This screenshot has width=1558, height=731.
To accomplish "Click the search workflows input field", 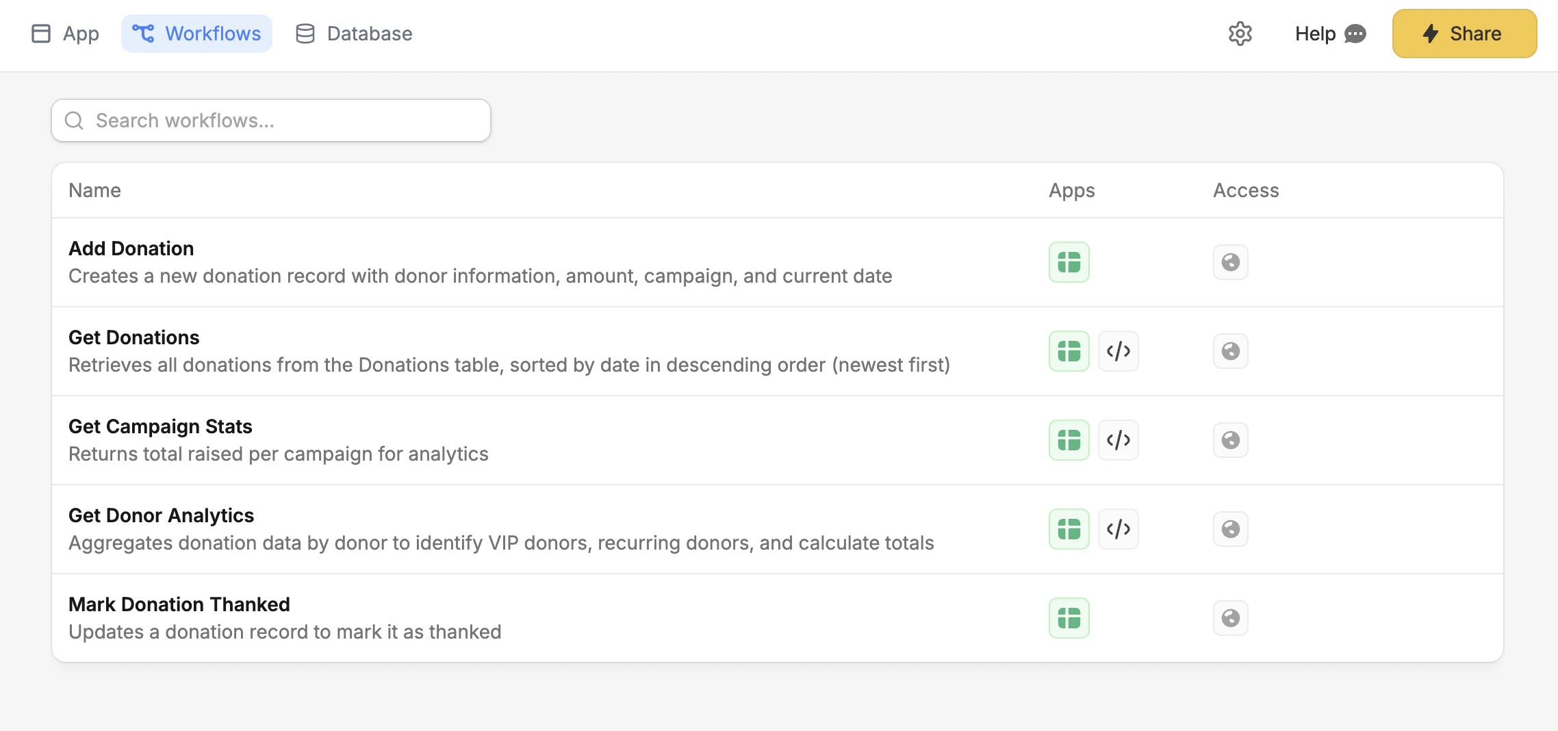I will (x=270, y=120).
